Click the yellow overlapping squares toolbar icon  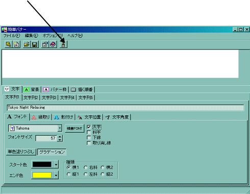(9, 44)
